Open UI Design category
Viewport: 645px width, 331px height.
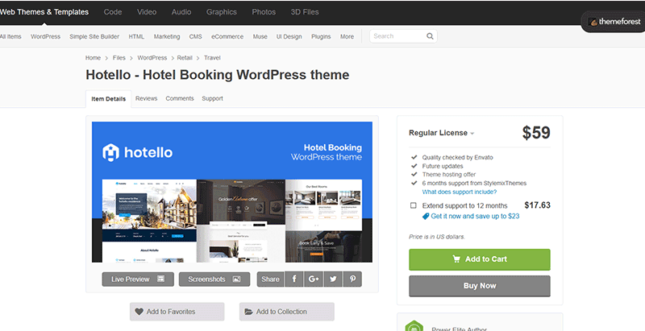click(289, 36)
